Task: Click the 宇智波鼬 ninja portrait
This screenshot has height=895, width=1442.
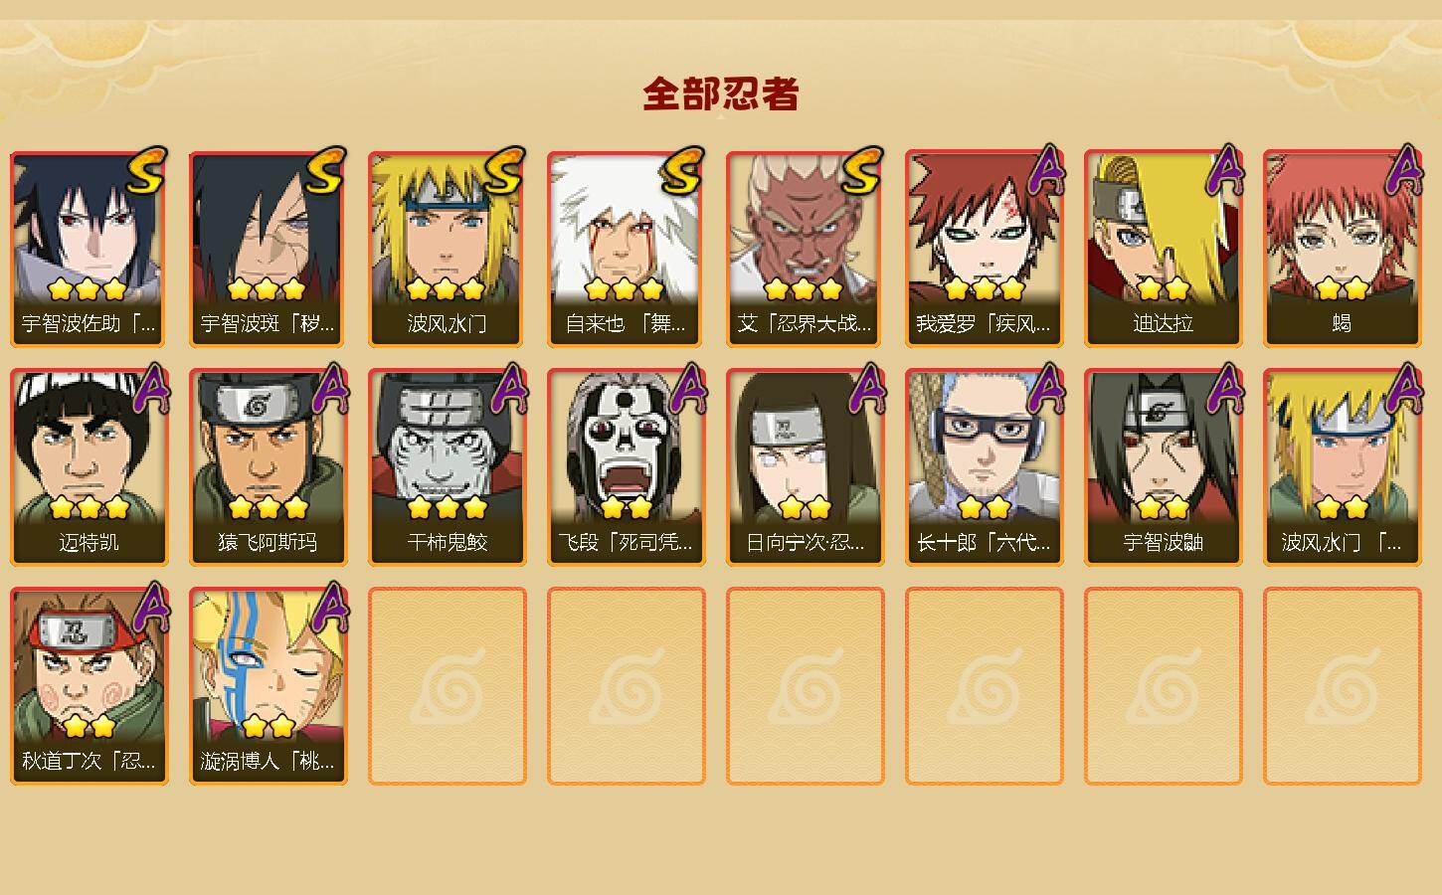Action: click(x=1164, y=467)
